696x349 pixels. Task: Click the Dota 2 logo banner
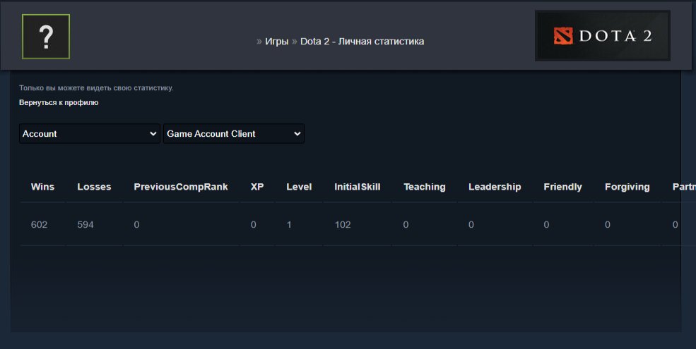point(602,36)
